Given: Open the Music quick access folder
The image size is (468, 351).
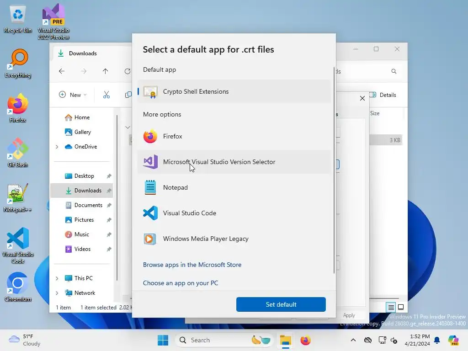Looking at the screenshot, I should (x=81, y=234).
